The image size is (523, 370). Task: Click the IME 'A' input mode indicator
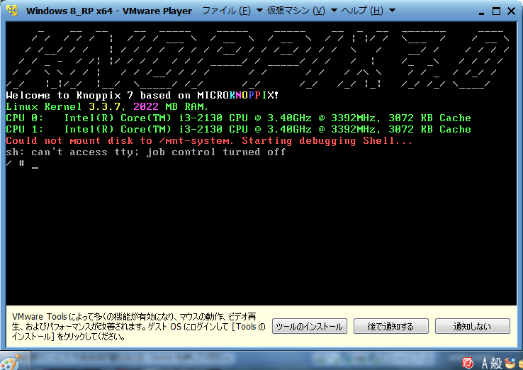[x=485, y=364]
